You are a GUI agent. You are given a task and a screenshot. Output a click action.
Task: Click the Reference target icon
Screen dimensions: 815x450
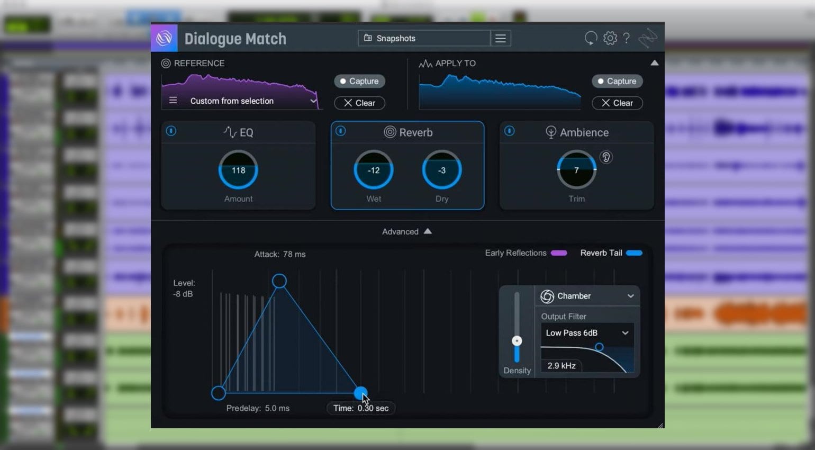point(166,64)
